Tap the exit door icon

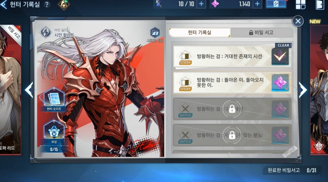[320, 4]
